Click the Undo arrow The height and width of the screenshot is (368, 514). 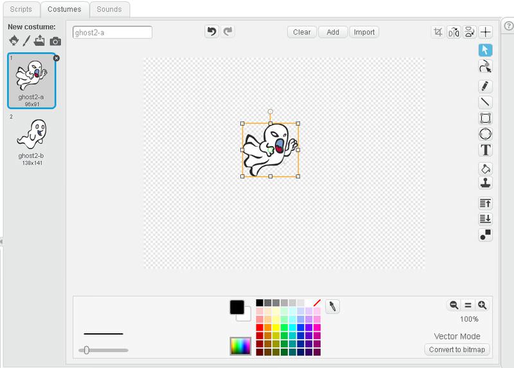click(x=212, y=32)
